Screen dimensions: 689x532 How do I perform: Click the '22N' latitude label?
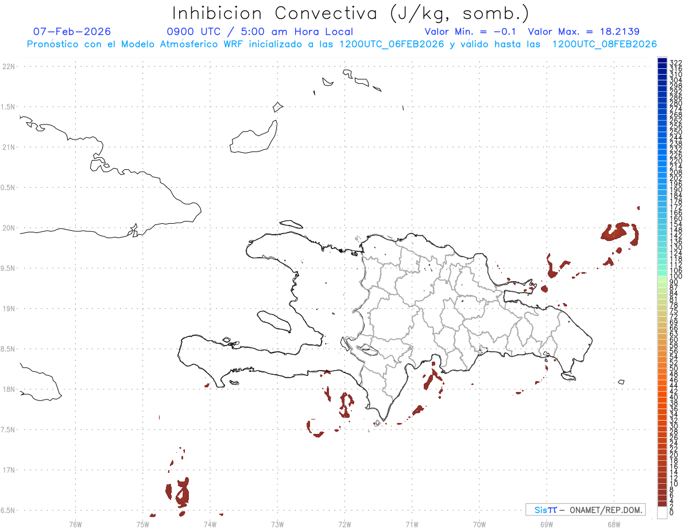(8, 67)
